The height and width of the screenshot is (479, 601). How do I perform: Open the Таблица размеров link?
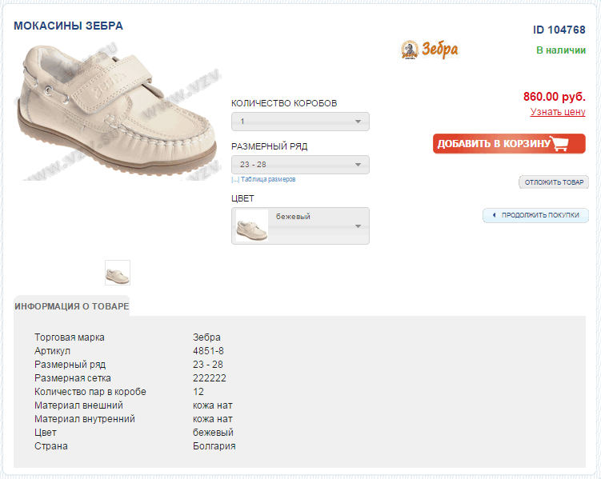click(268, 180)
